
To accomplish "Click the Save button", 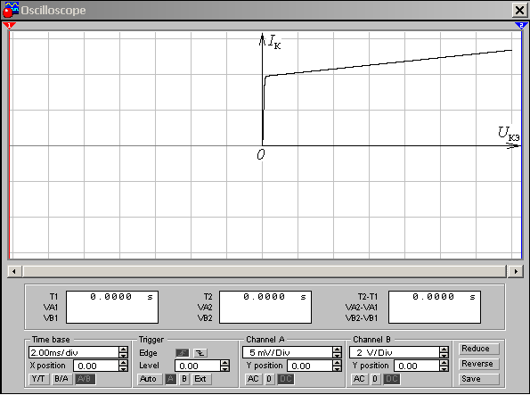I will click(478, 379).
